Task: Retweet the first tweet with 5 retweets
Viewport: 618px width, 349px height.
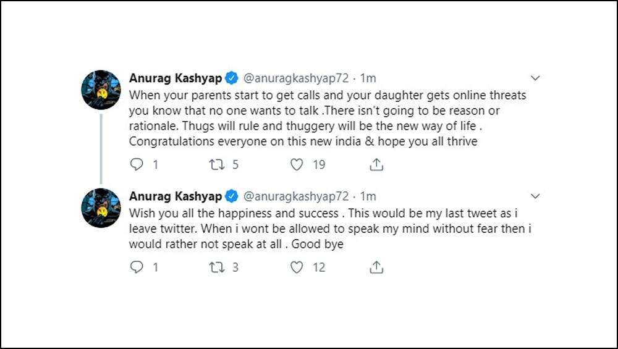Action: 216,164
